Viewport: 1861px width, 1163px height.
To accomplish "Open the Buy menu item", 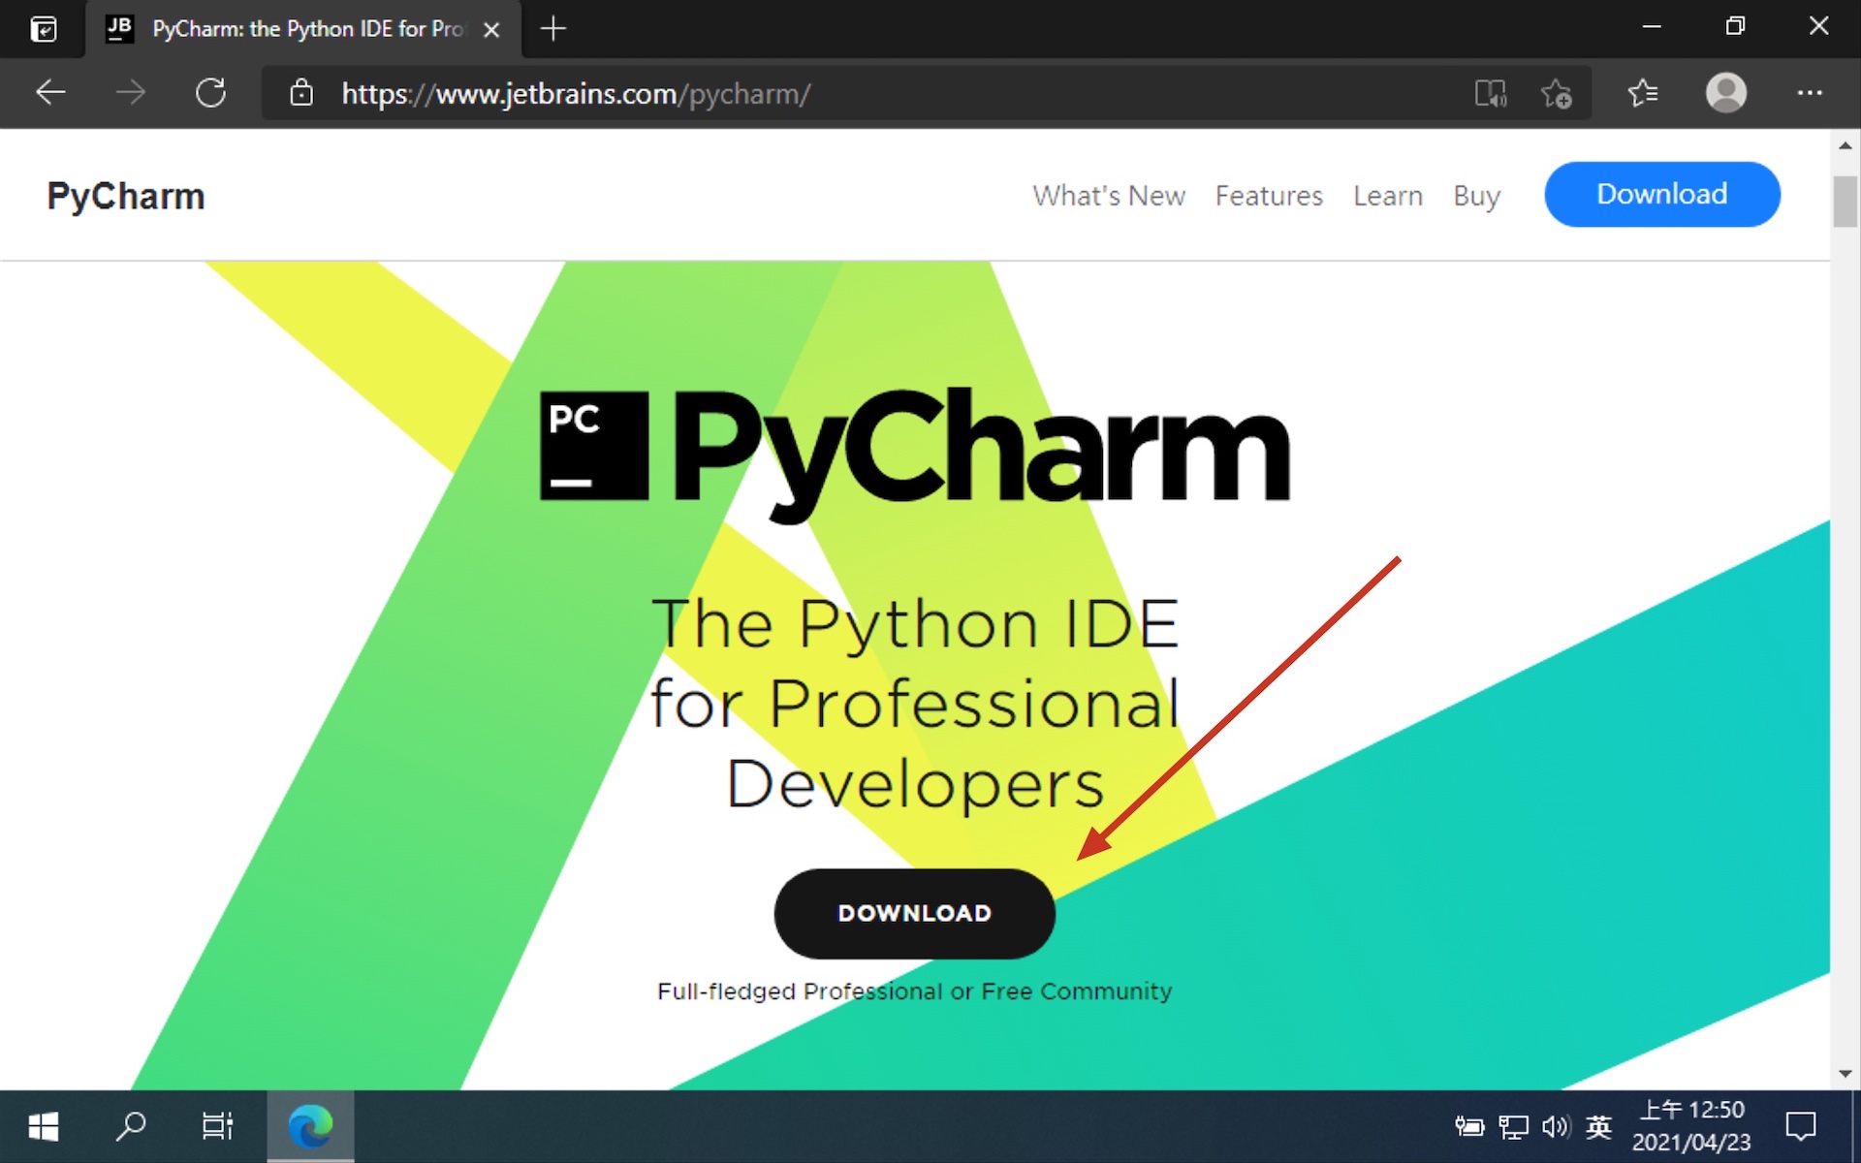I will (x=1476, y=197).
